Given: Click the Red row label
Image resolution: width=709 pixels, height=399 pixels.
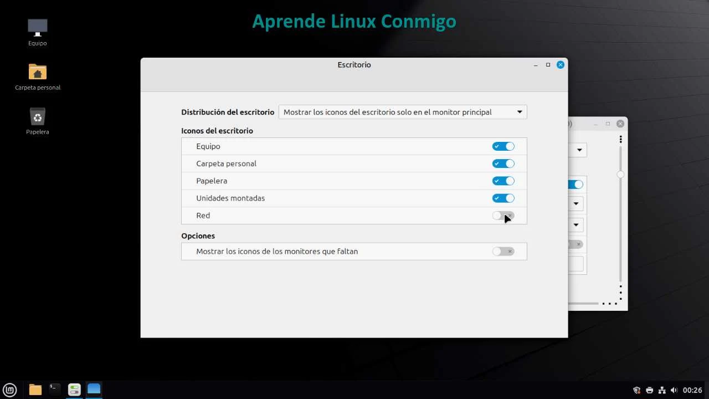Looking at the screenshot, I should pyautogui.click(x=203, y=216).
